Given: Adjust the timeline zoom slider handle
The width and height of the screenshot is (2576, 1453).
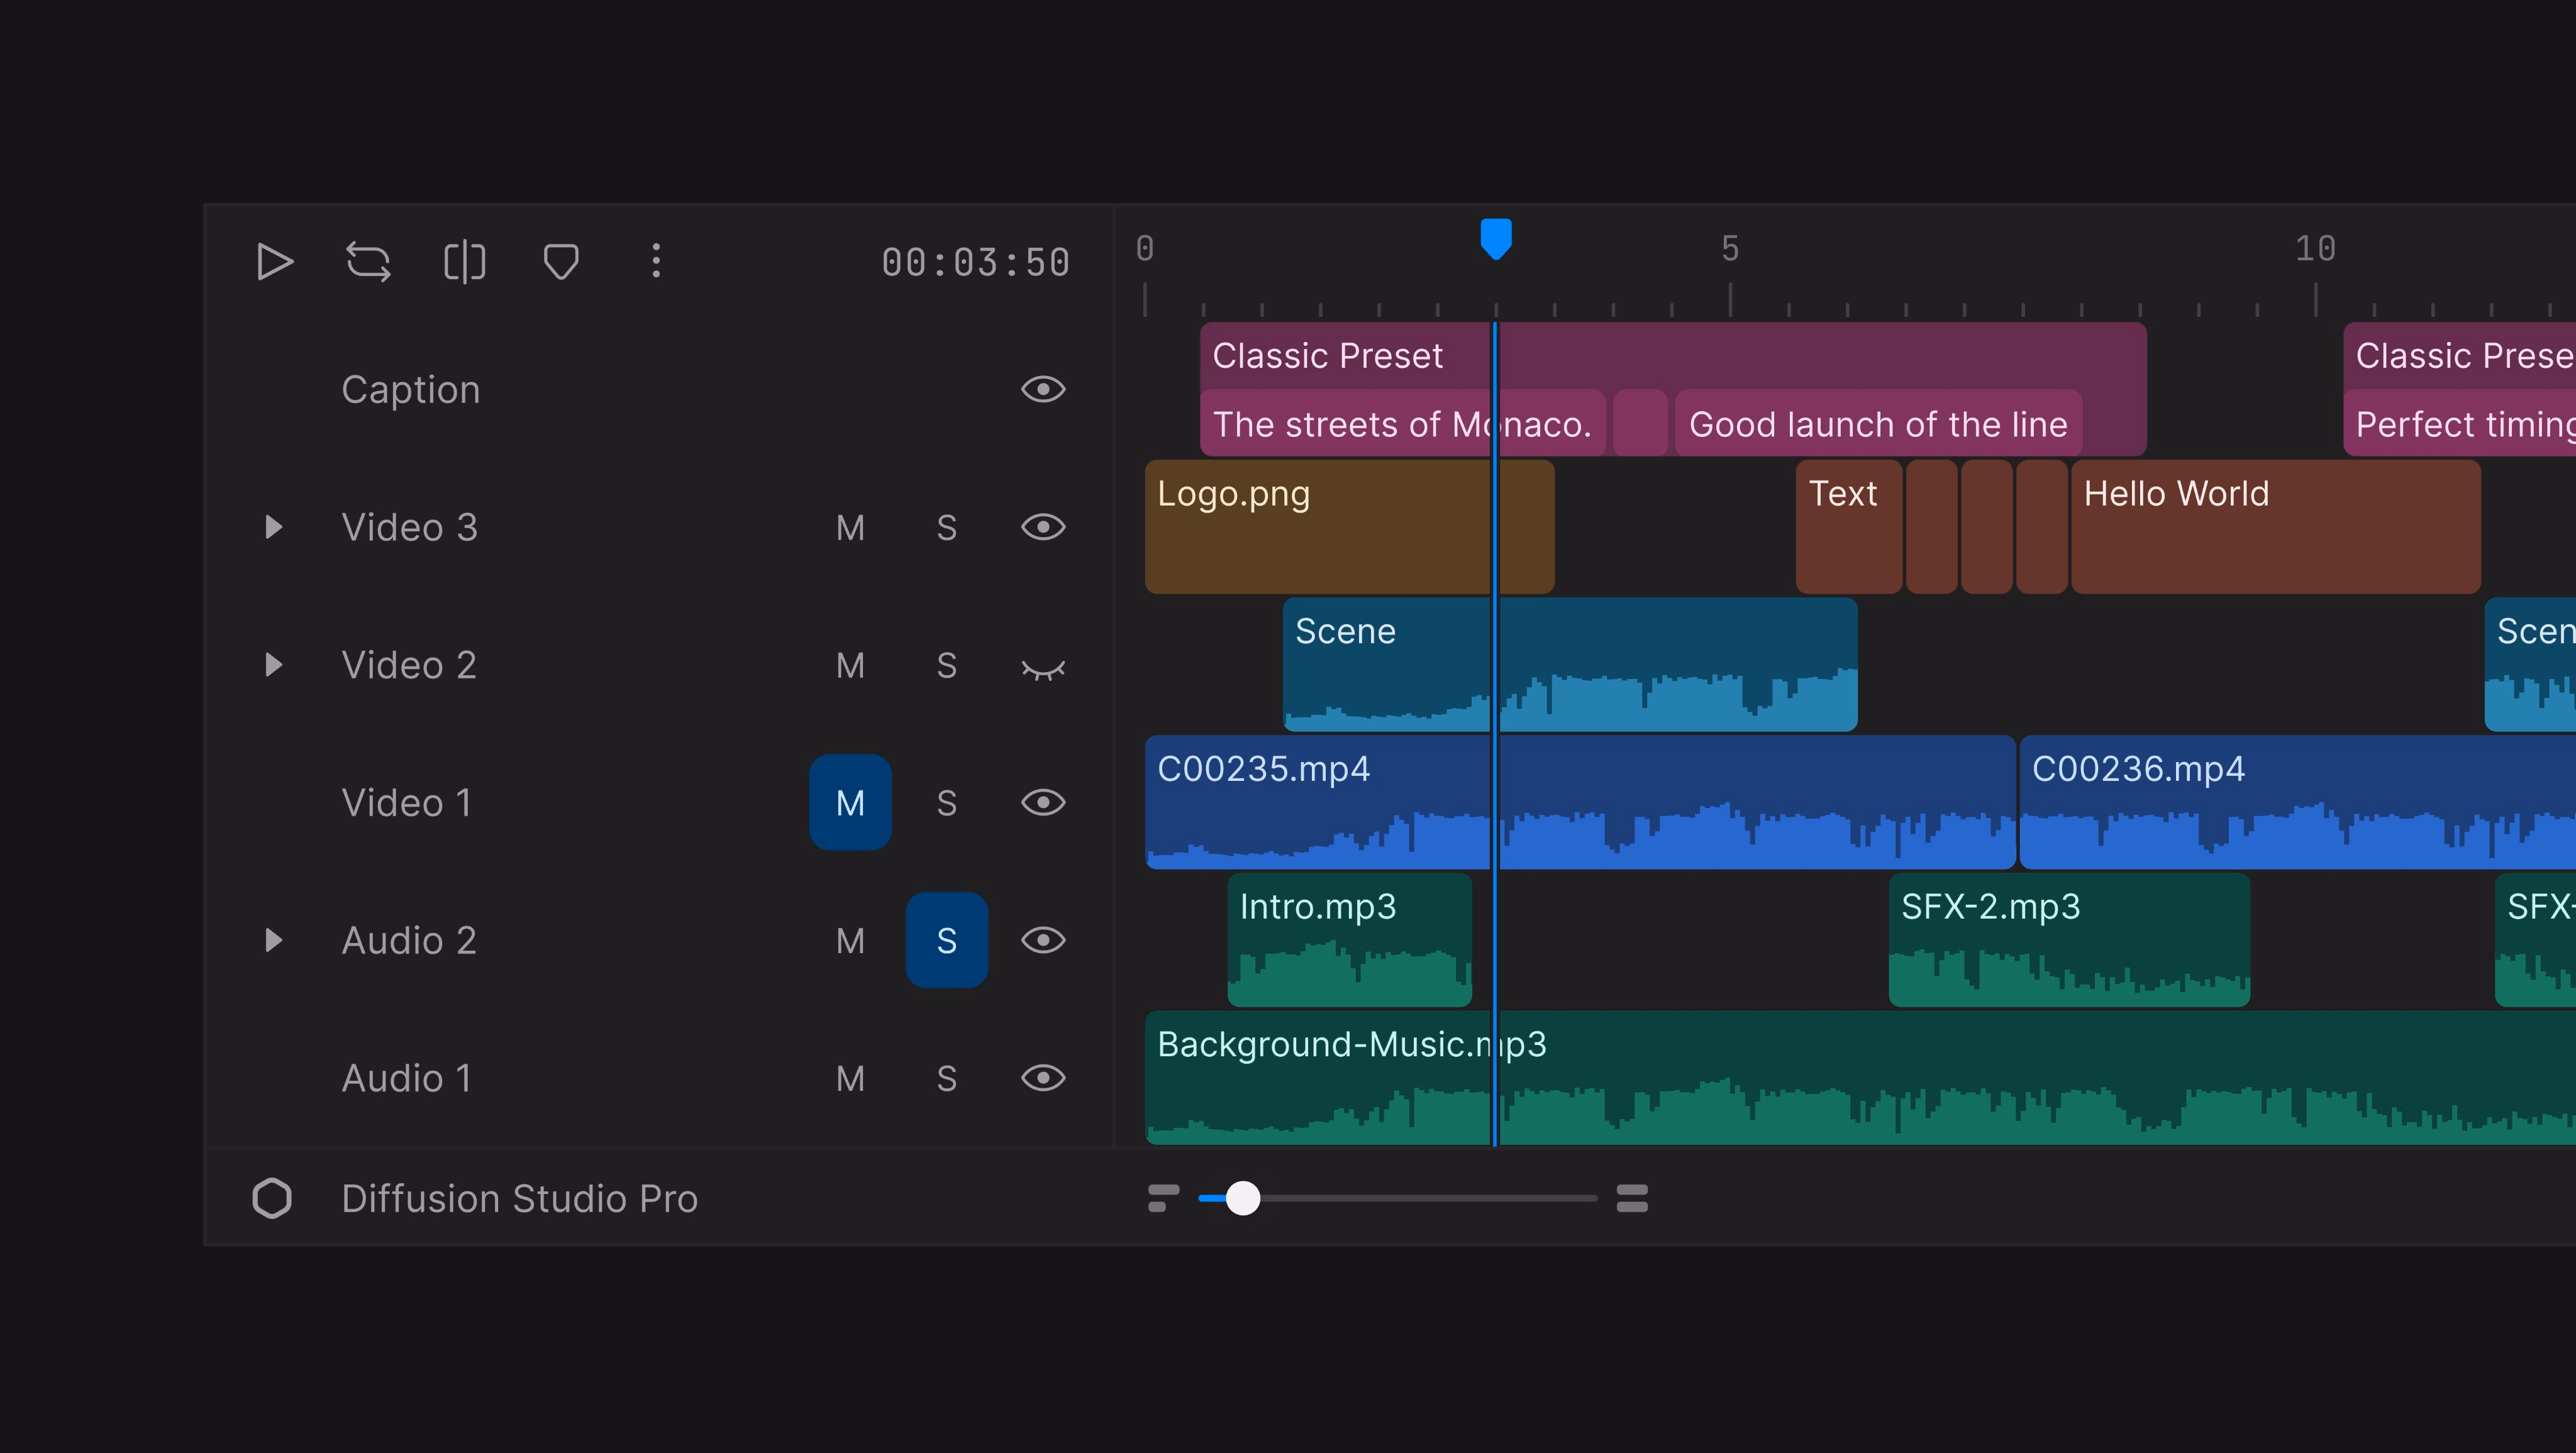Looking at the screenshot, I should click(1243, 1198).
